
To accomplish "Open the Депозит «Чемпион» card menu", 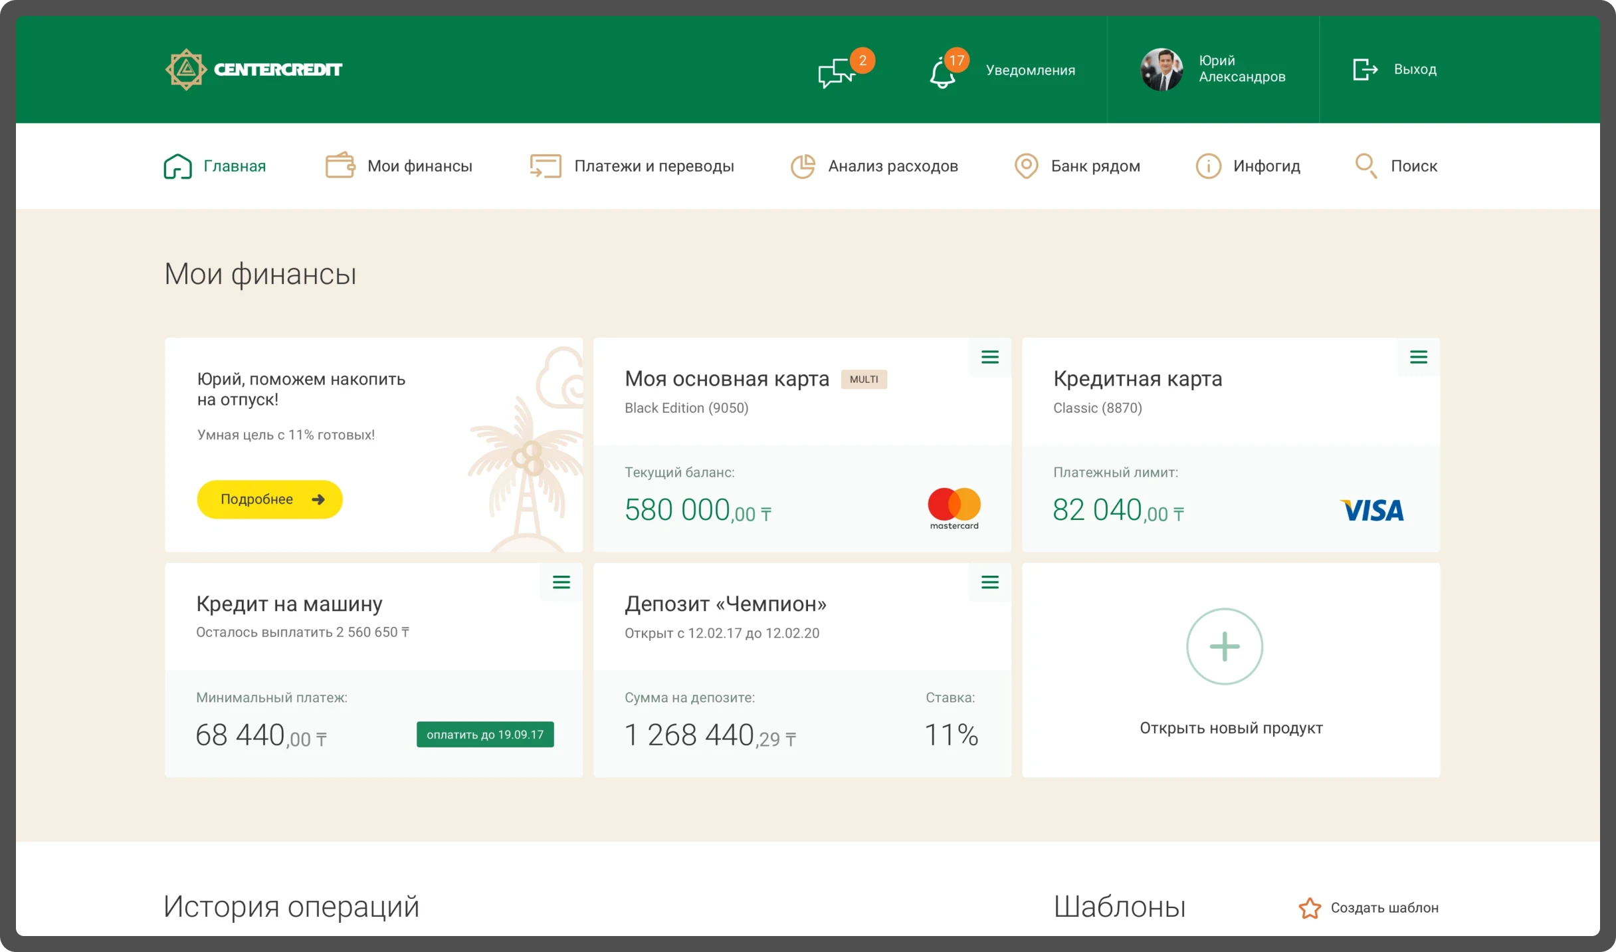I will pyautogui.click(x=990, y=583).
